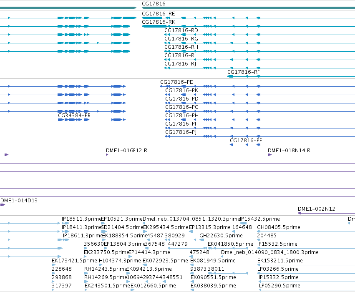Select EST EK081949.5prime

(x=213, y=261)
